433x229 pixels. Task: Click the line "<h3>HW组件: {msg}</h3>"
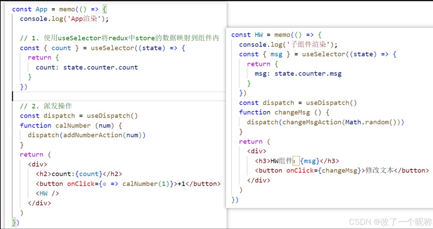tap(297, 161)
